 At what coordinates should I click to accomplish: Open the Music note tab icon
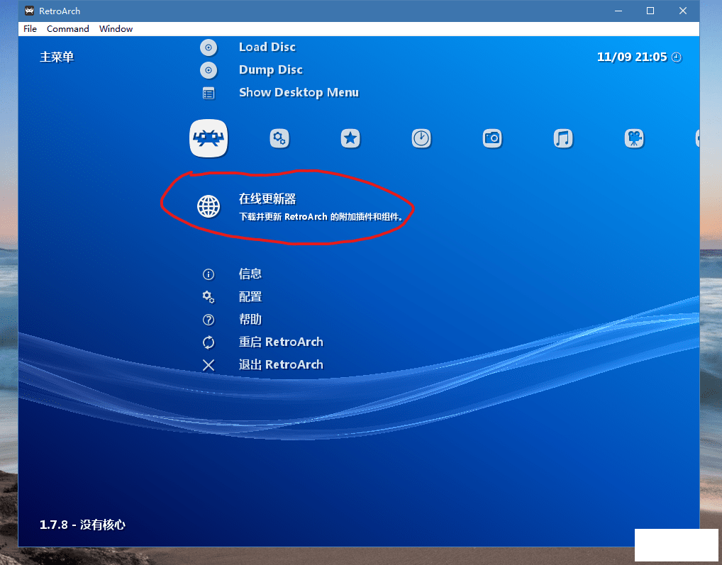563,138
